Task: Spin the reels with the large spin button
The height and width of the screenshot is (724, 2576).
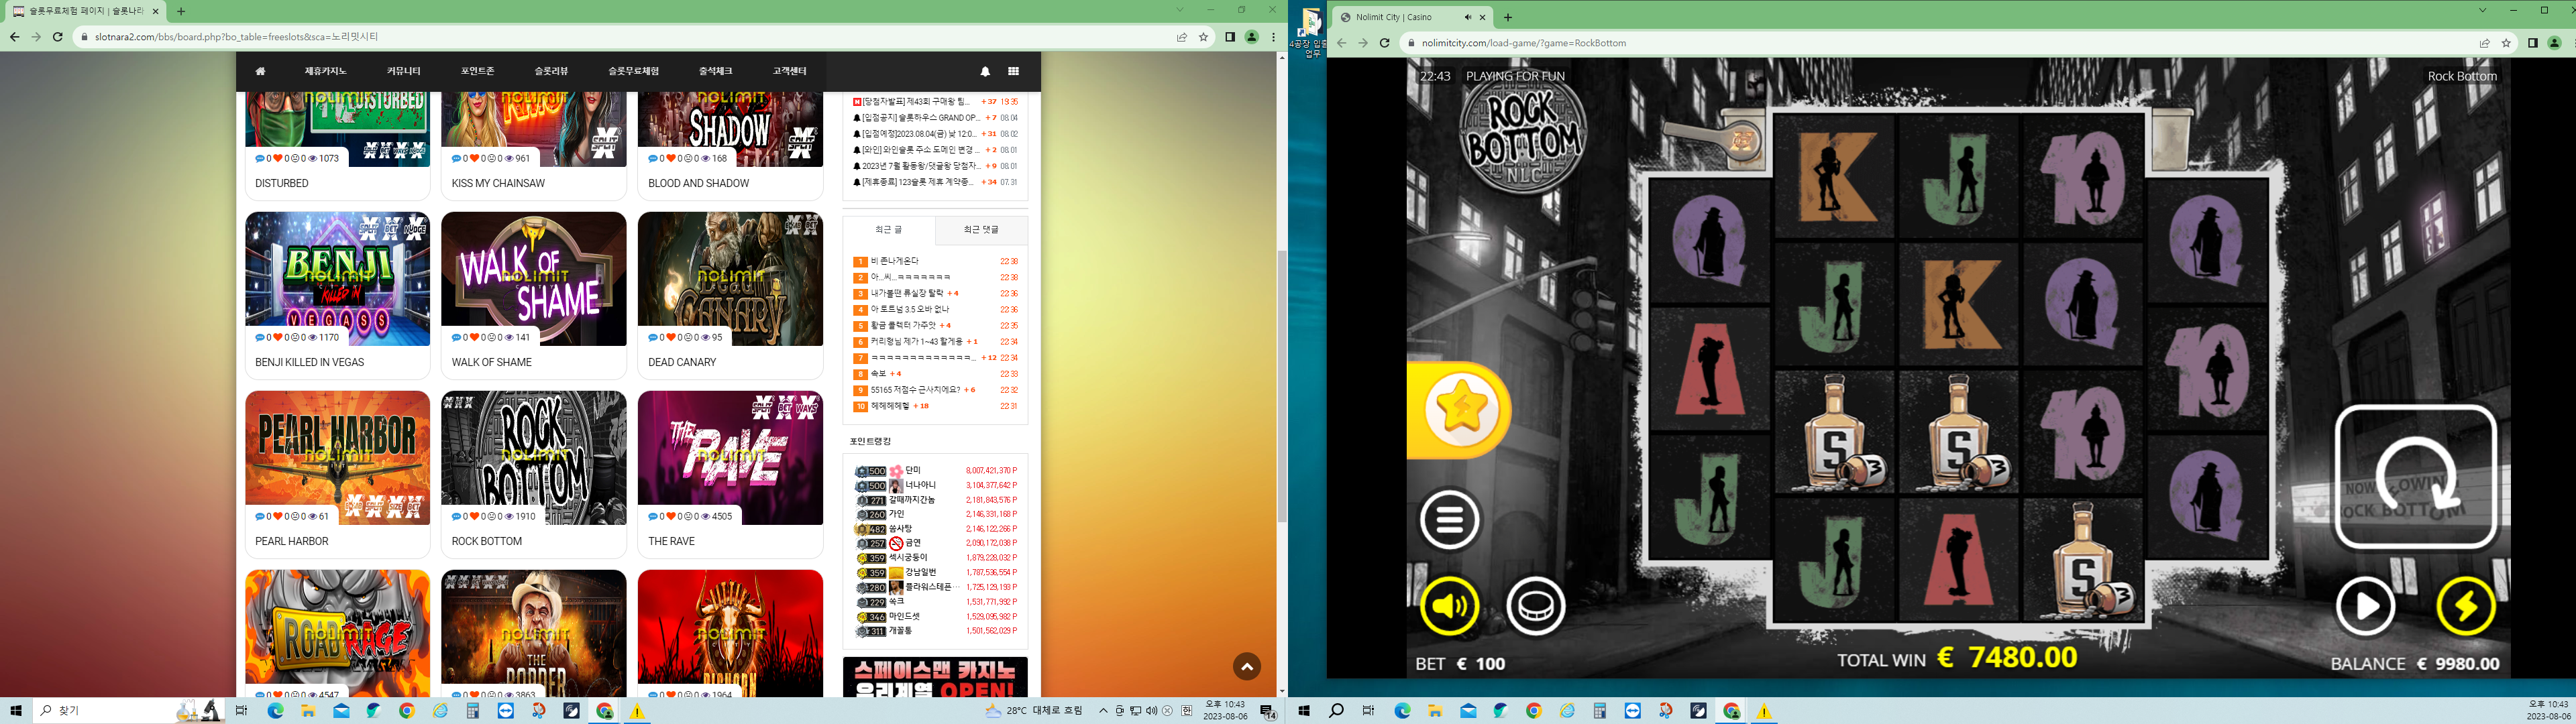Action: click(2415, 476)
